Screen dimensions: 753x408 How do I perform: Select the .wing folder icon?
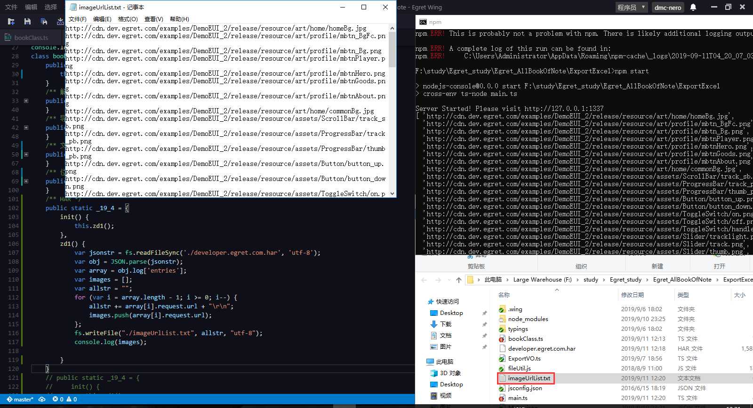(502, 309)
